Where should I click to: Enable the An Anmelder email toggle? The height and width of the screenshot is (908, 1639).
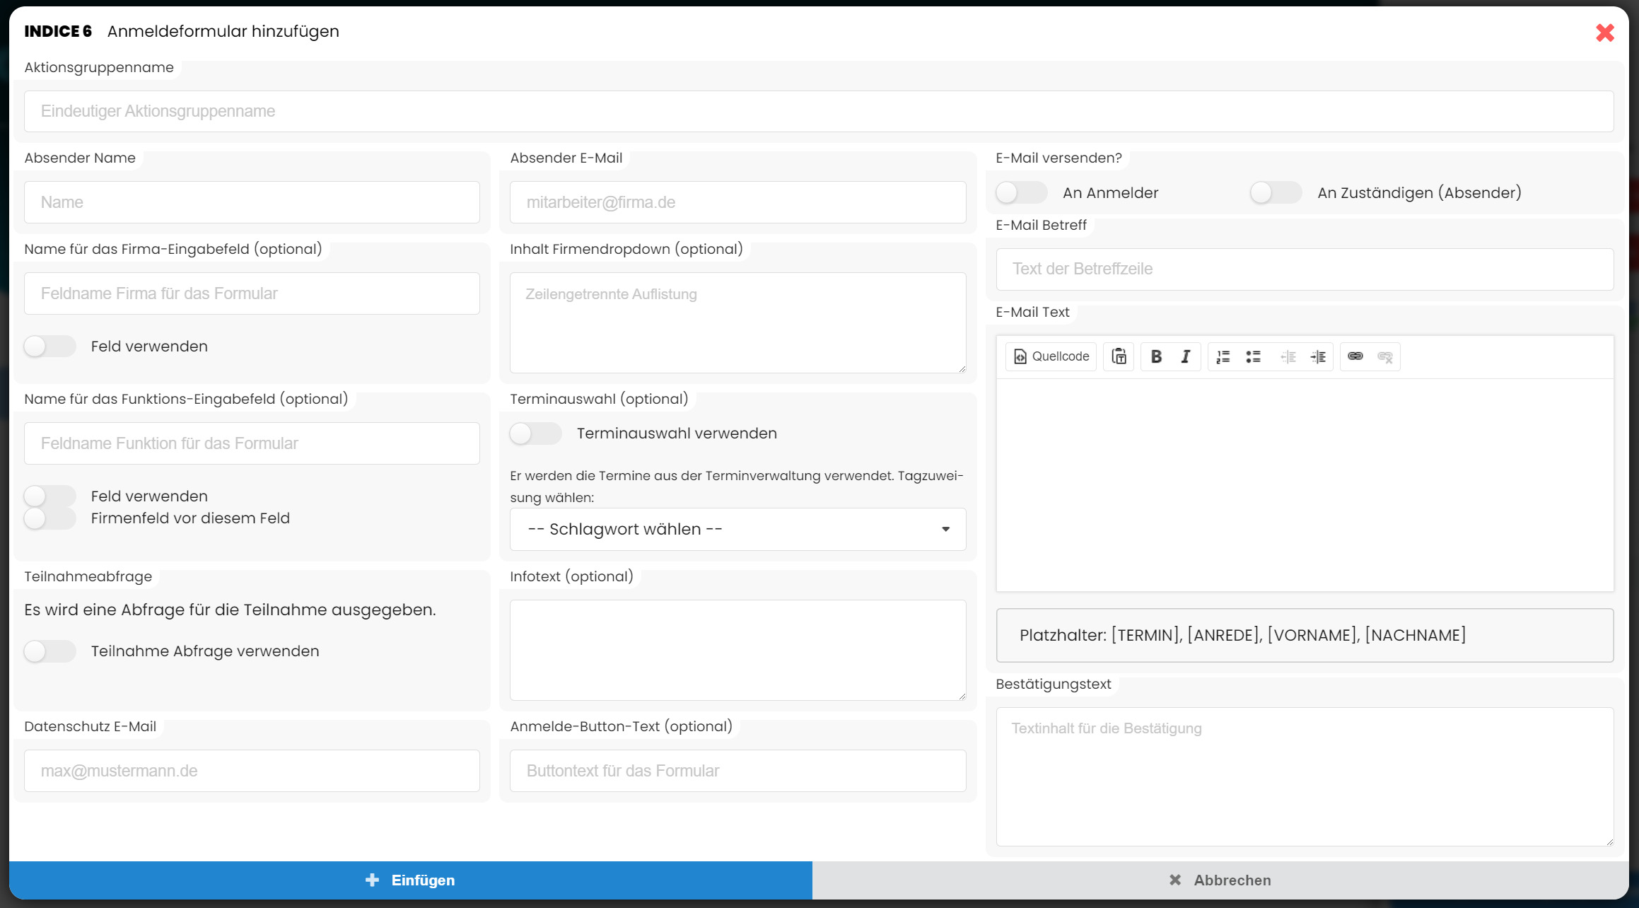1021,192
